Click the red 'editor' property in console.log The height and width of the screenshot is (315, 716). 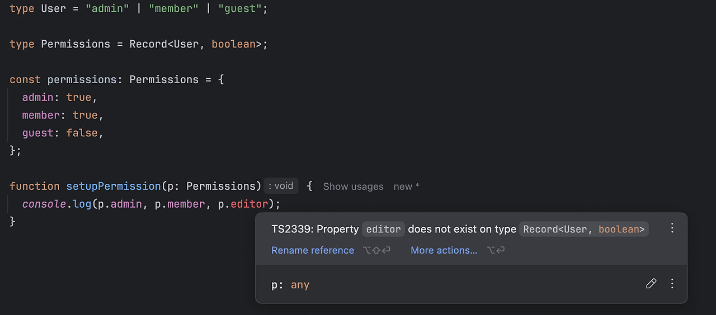click(x=249, y=204)
